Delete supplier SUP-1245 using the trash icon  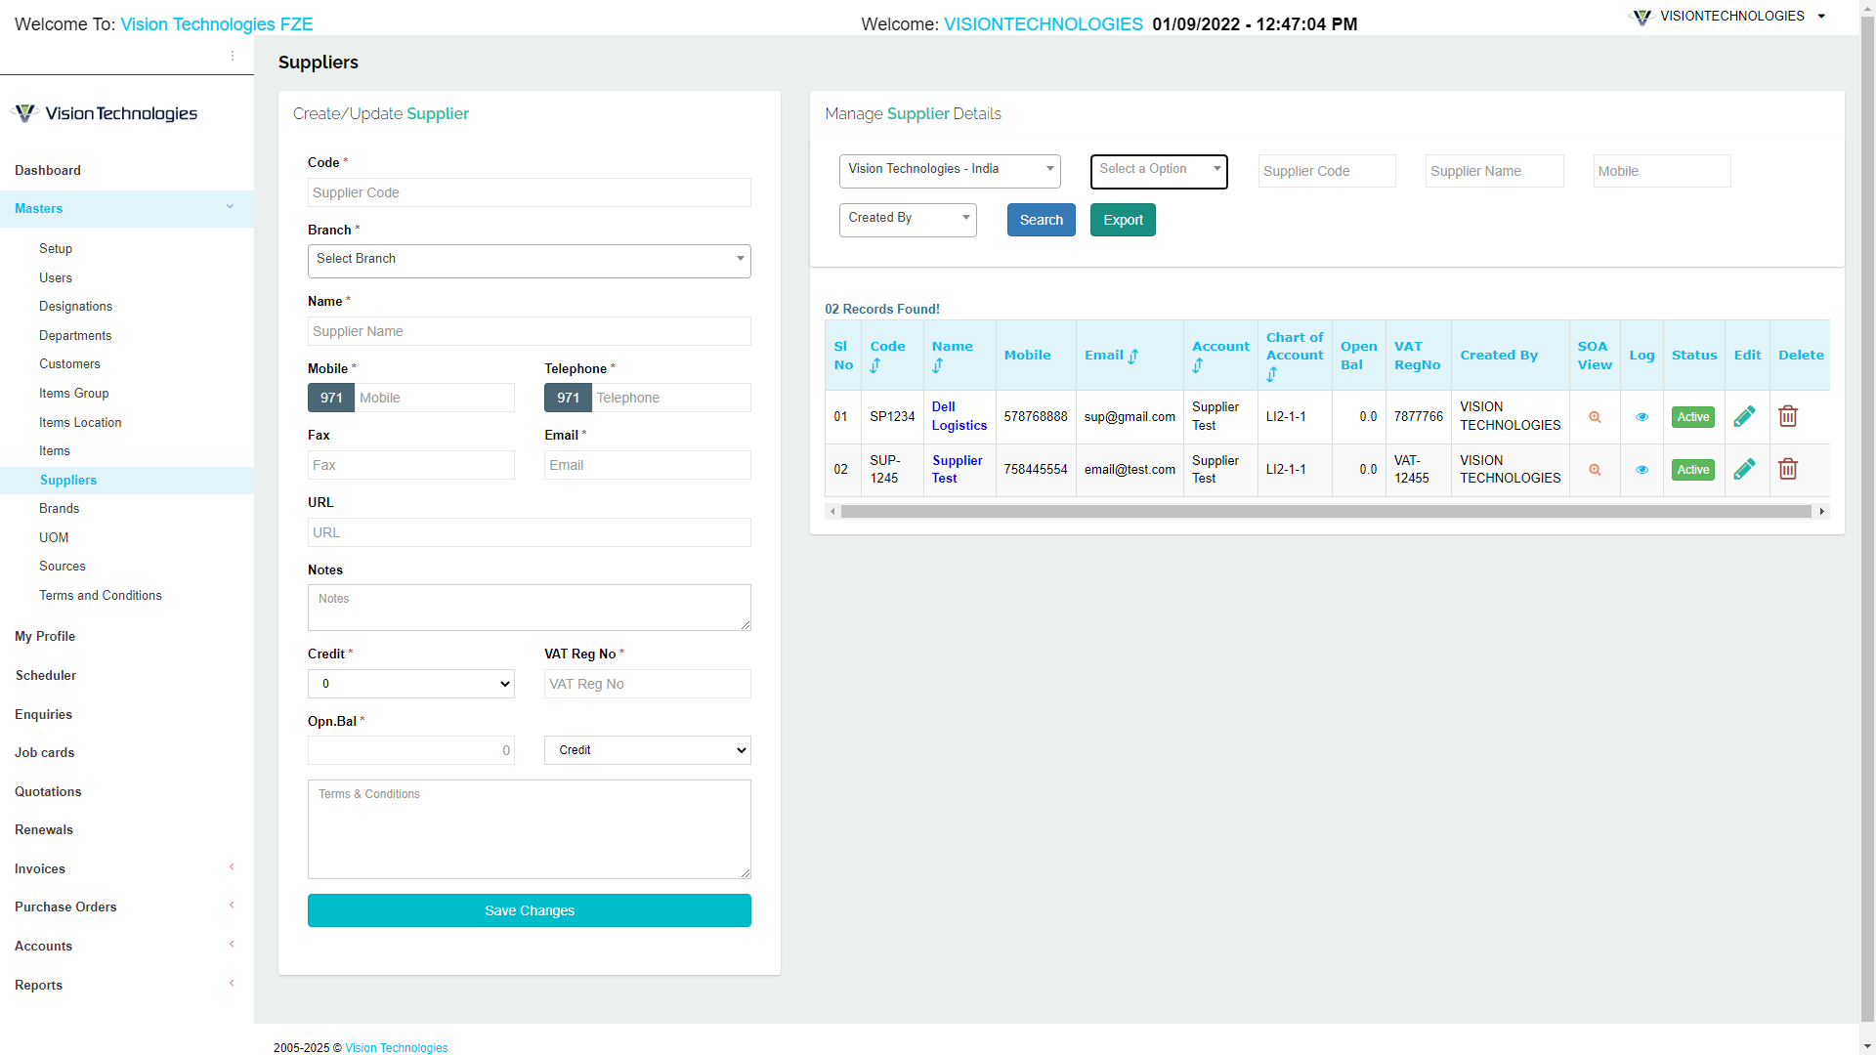pos(1788,469)
